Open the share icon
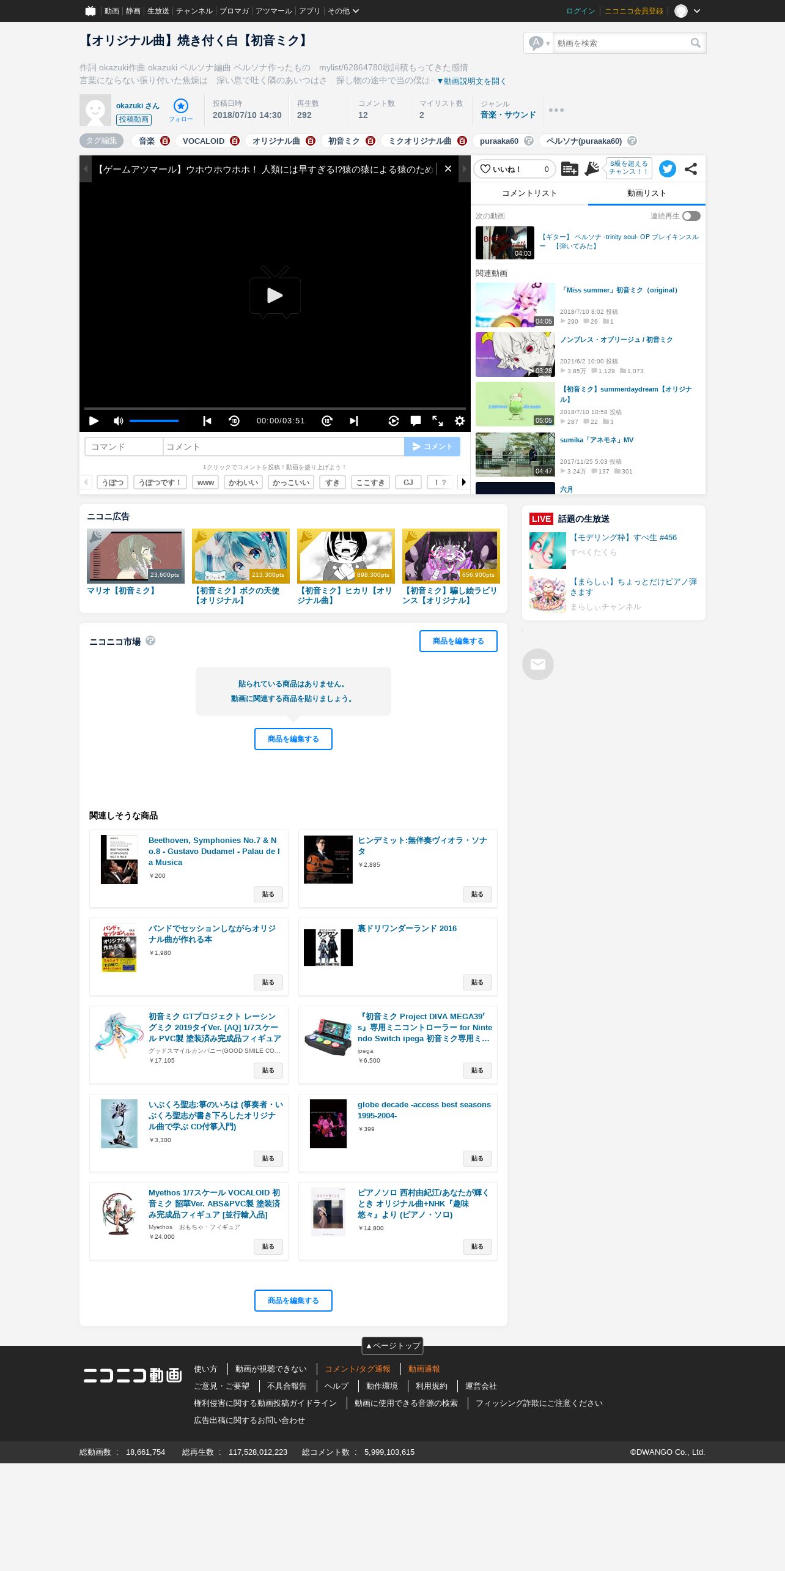The width and height of the screenshot is (785, 1571). tap(691, 169)
